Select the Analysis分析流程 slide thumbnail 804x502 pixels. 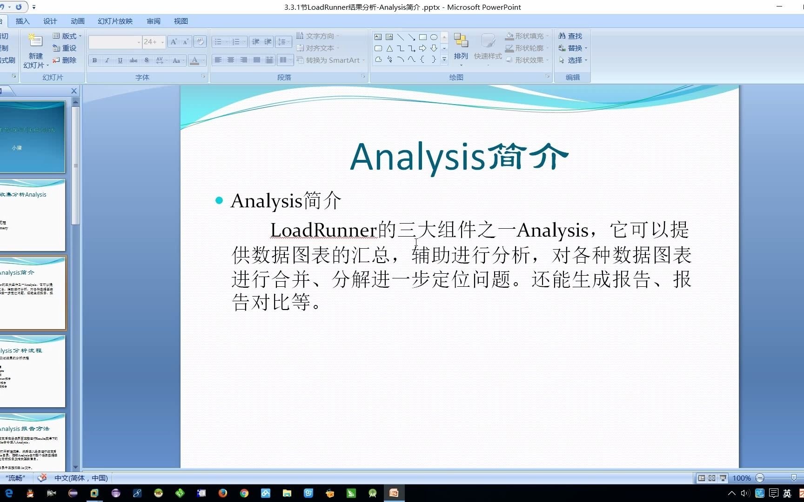32,371
